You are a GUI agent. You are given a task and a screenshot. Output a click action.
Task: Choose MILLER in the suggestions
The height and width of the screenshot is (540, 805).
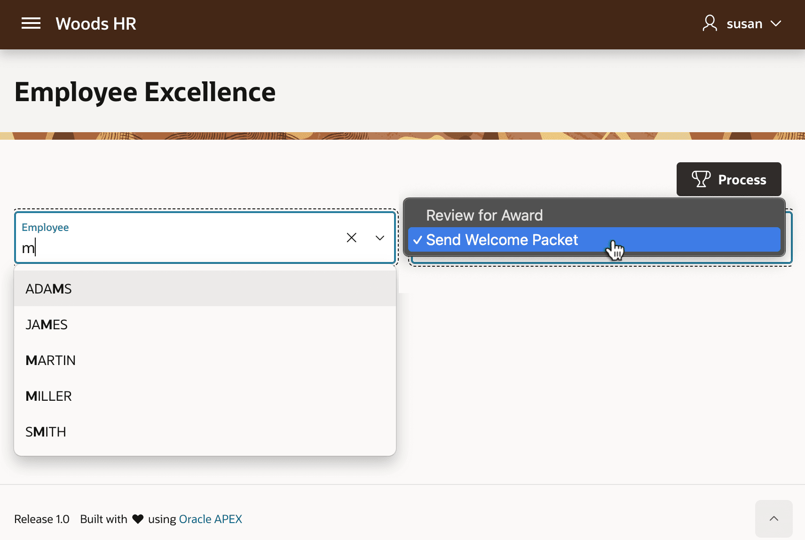205,396
